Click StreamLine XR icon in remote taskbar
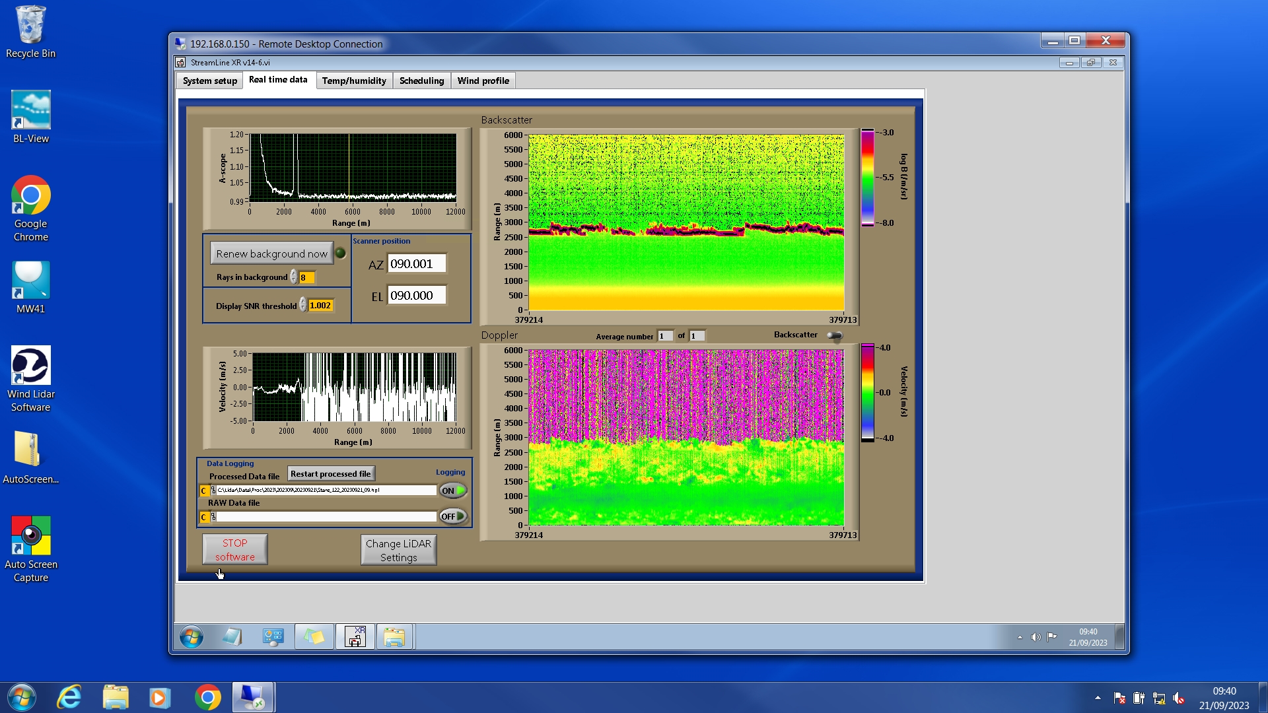The image size is (1268, 713). coord(355,637)
